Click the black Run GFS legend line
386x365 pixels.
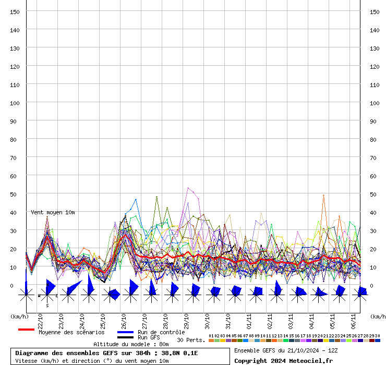coord(125,338)
